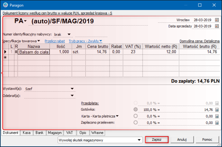This screenshot has width=222, height=147.
Task: Click the Wrocław date field 28-03-2019
Action: coord(202,20)
